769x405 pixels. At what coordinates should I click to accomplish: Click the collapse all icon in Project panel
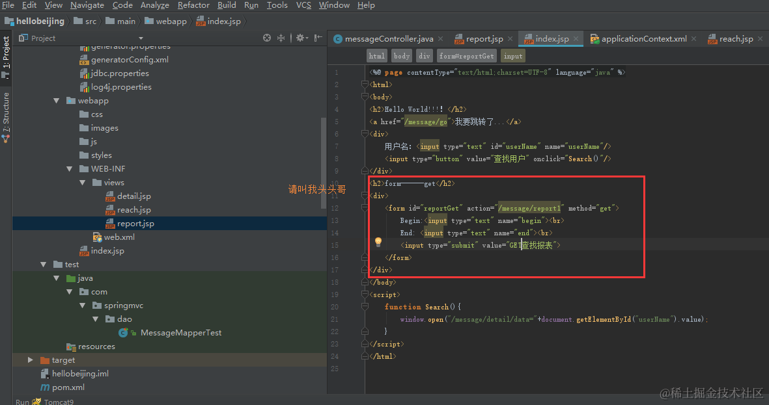(x=281, y=38)
